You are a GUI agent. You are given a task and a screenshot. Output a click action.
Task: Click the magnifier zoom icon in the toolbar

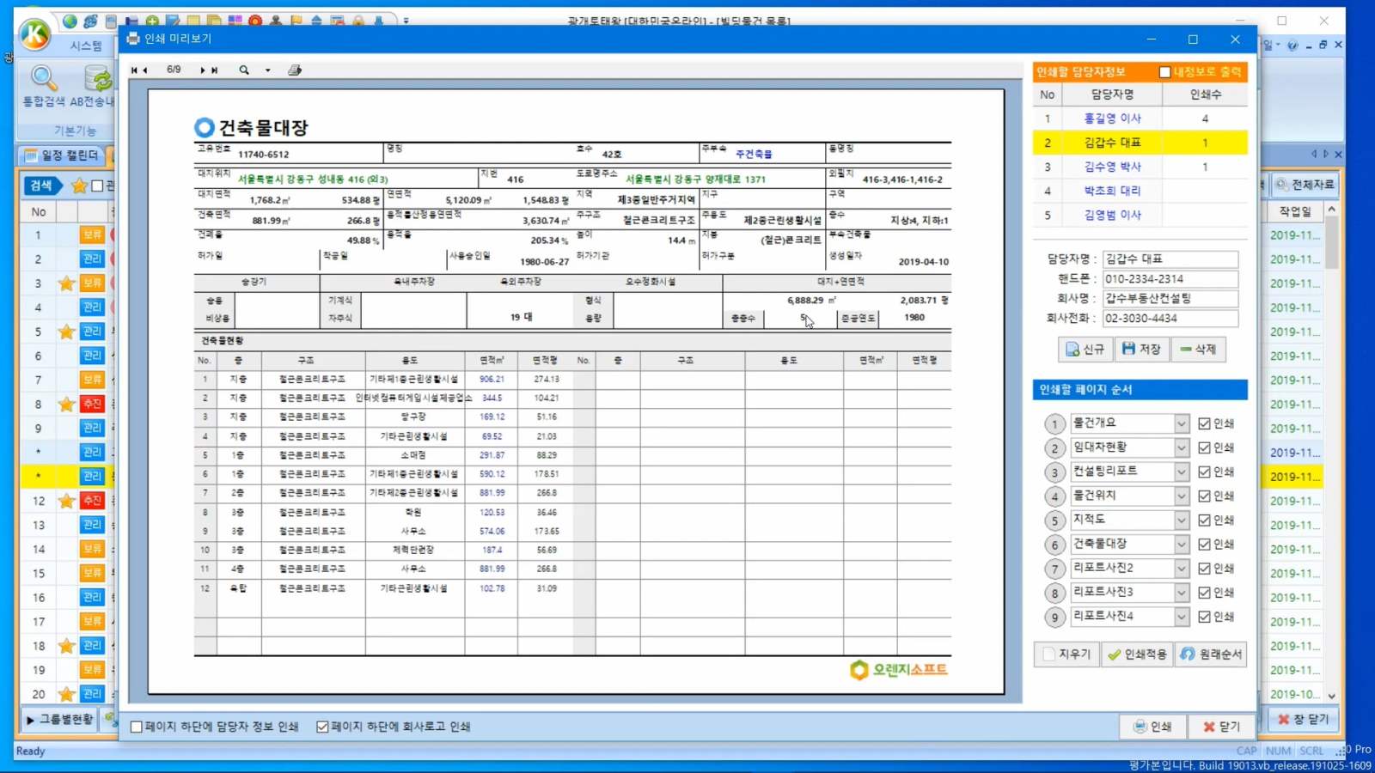[x=244, y=70]
